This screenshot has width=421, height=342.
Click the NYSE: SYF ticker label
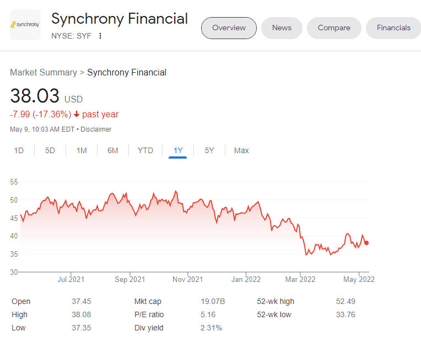click(x=72, y=36)
